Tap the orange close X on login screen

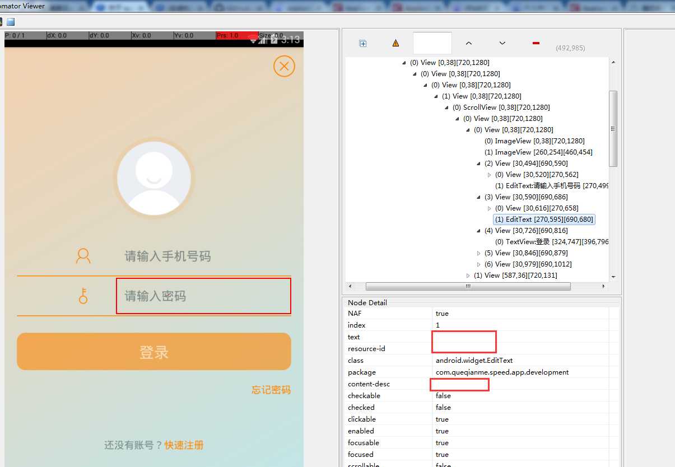tap(284, 67)
